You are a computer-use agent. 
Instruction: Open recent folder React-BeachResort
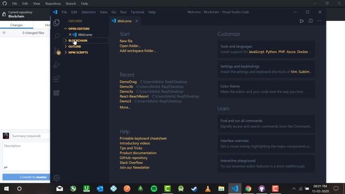(134, 96)
